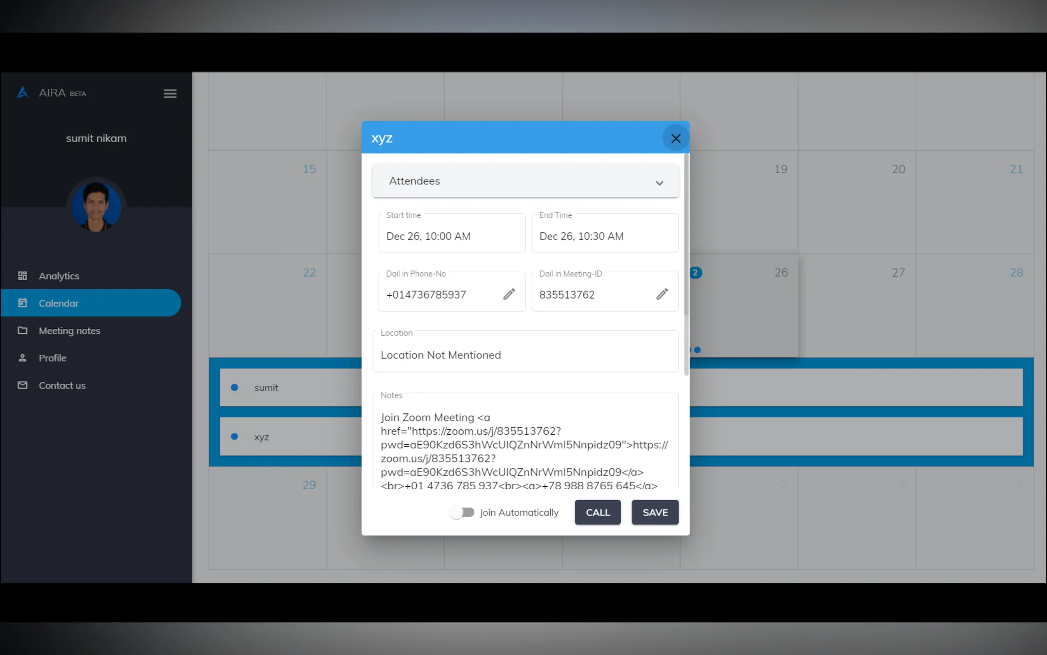The height and width of the screenshot is (655, 1047).
Task: Click the Meeting notes folder icon
Action: [23, 330]
